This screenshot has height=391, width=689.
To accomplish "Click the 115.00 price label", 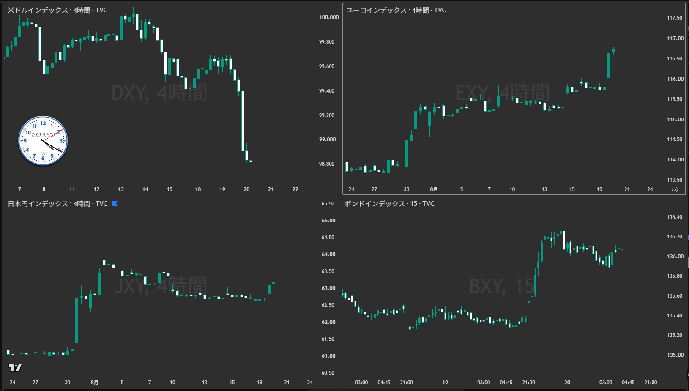I will [x=675, y=120].
